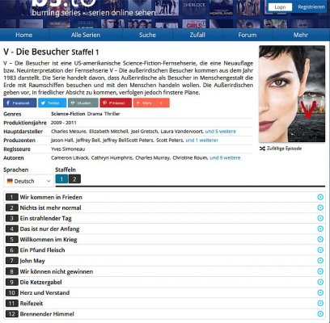This screenshot has height=323, width=330.
Task: Open Suche in navigation bar
Action: (147, 35)
